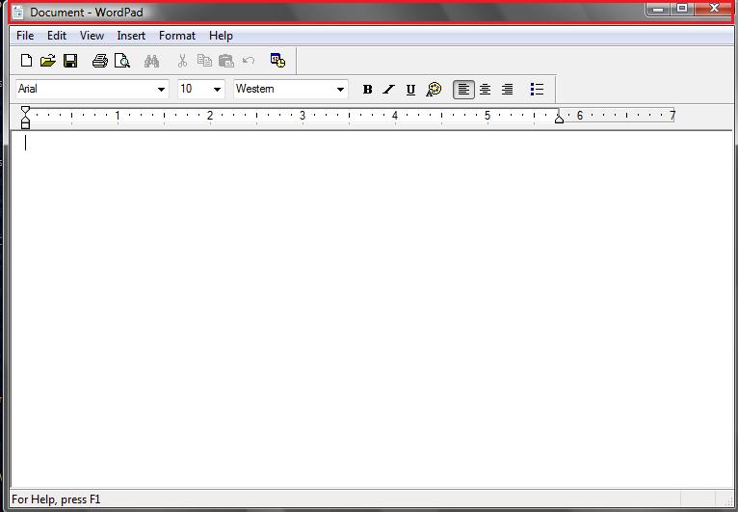Align text right with the Align Right button
738x512 pixels.
pos(508,90)
